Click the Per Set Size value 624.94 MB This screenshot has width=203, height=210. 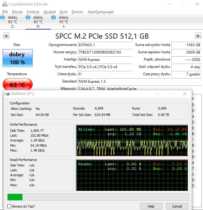pyautogui.click(x=102, y=115)
